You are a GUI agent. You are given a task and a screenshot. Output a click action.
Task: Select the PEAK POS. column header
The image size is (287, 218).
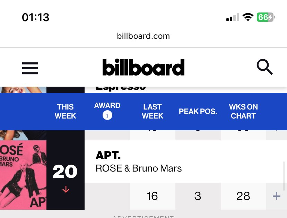[198, 111]
